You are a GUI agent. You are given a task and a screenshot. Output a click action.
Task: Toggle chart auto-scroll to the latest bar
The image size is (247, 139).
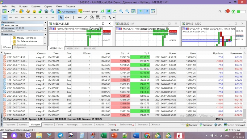140,11
